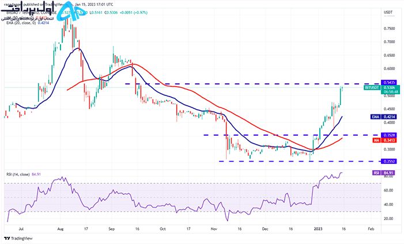404x246 pixels.
Task: Select the 0.5435 resistance level label
Action: [389, 82]
